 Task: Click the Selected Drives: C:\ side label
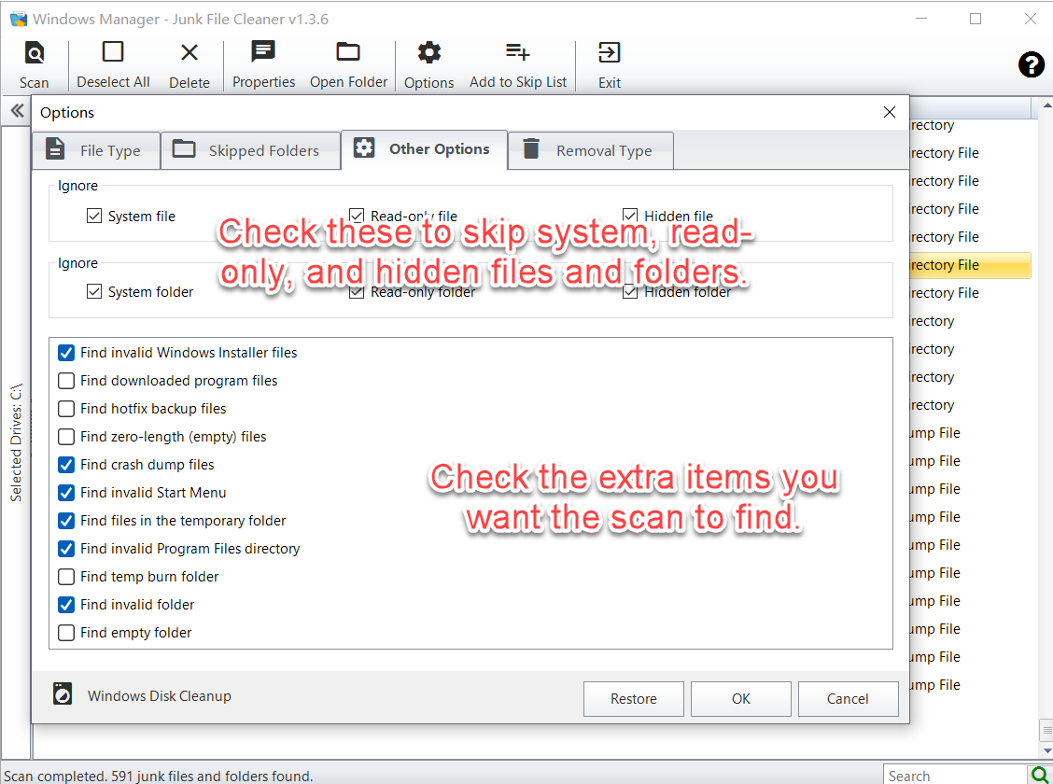pos(16,443)
